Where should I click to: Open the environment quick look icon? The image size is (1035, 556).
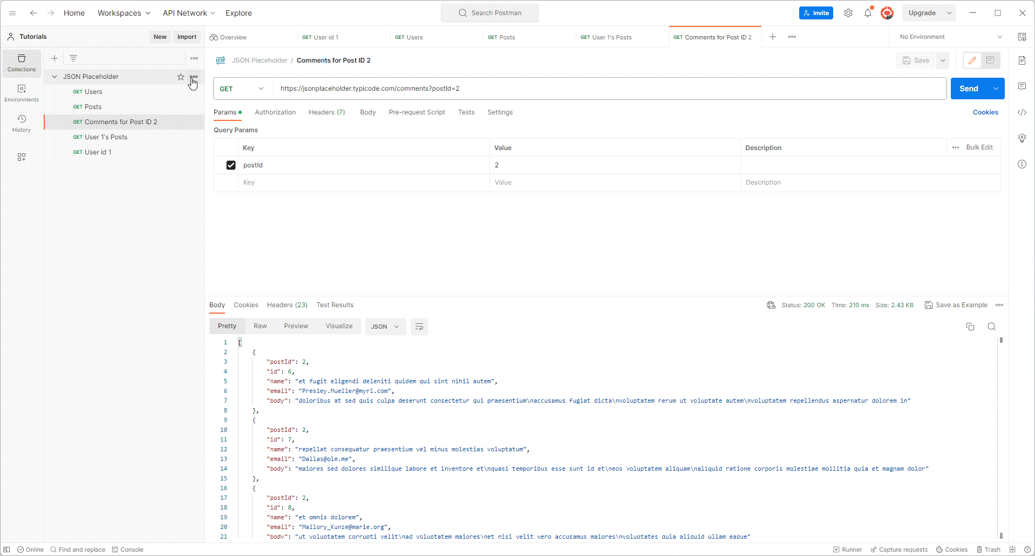(x=1022, y=37)
